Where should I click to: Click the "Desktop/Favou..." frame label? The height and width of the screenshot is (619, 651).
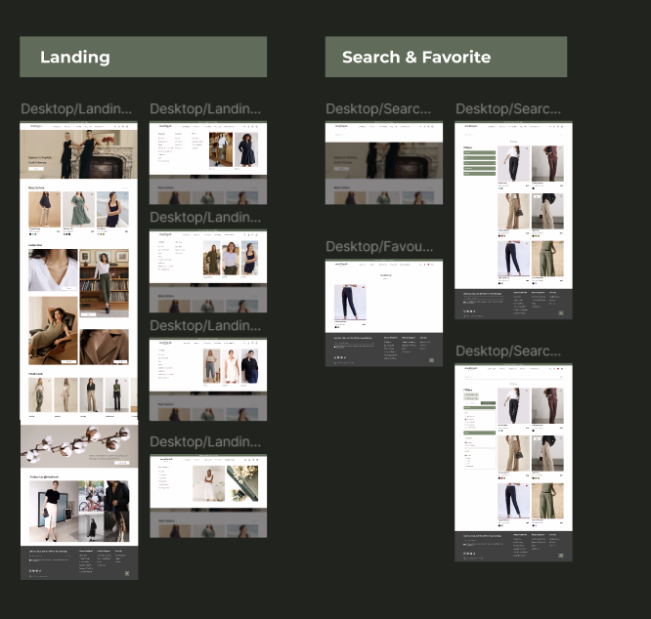click(379, 246)
